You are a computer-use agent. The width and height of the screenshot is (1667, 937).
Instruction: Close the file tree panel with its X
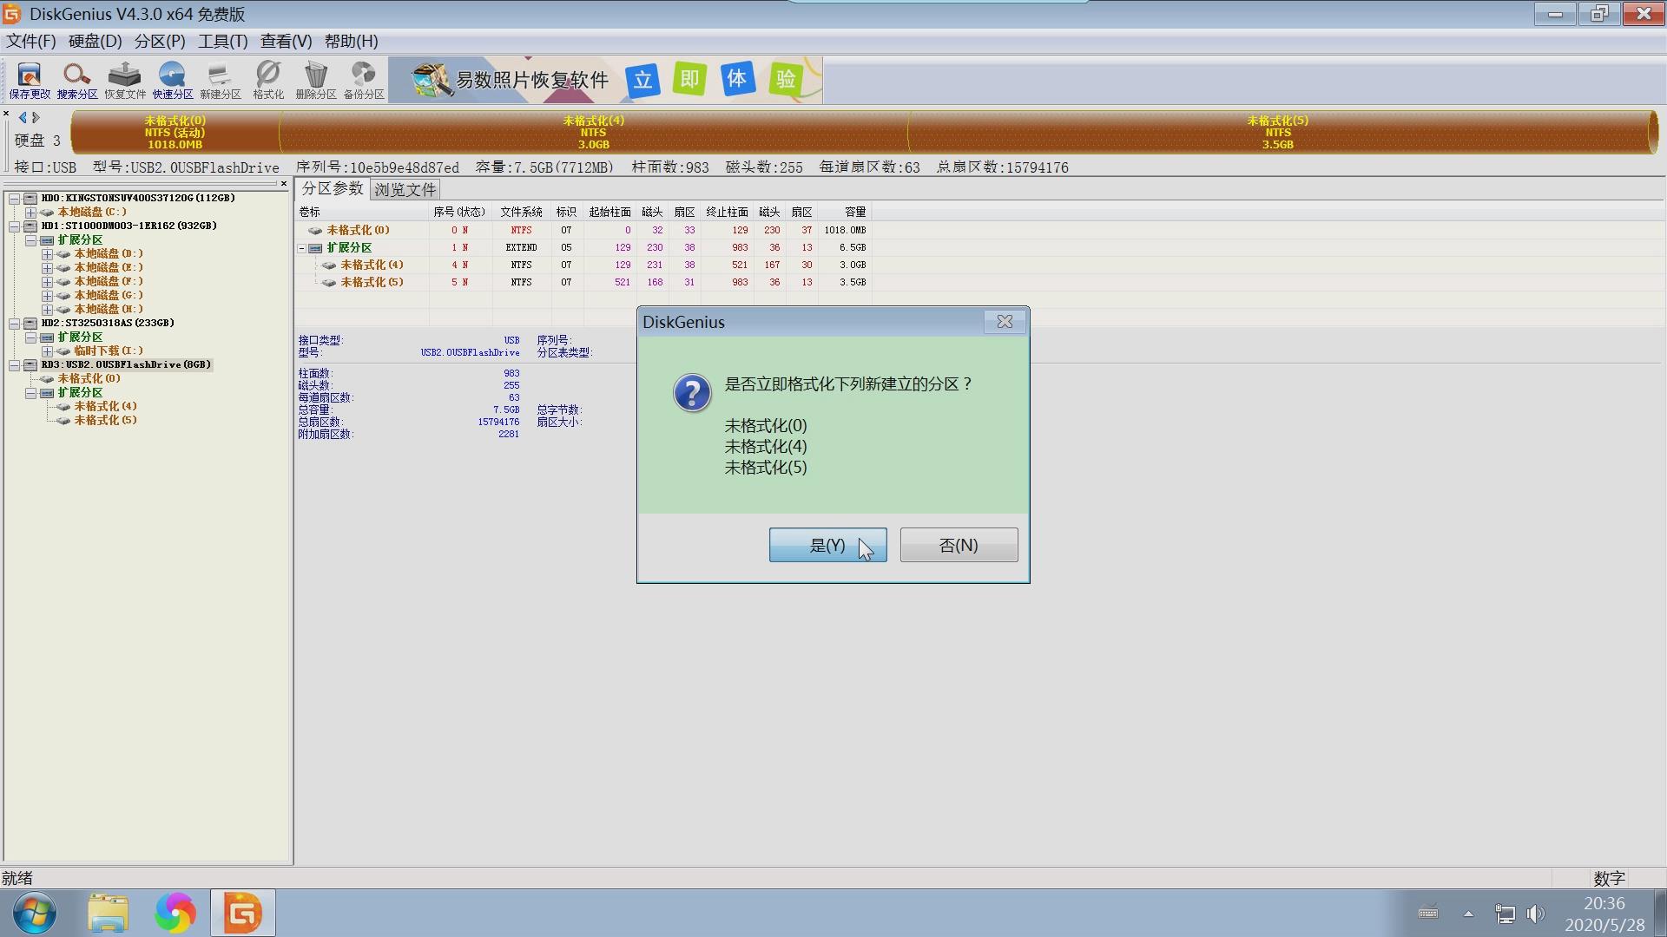point(285,184)
